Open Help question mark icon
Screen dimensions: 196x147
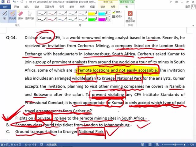(x=171, y=2)
